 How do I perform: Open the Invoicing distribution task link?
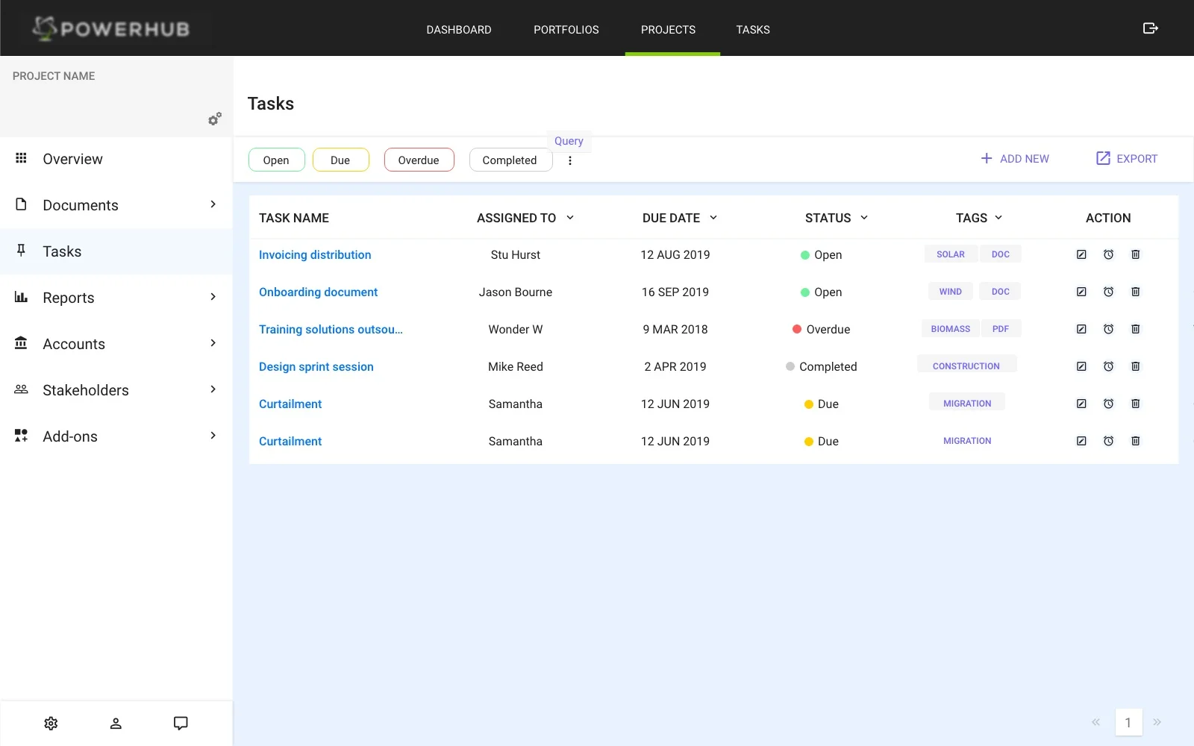(315, 255)
